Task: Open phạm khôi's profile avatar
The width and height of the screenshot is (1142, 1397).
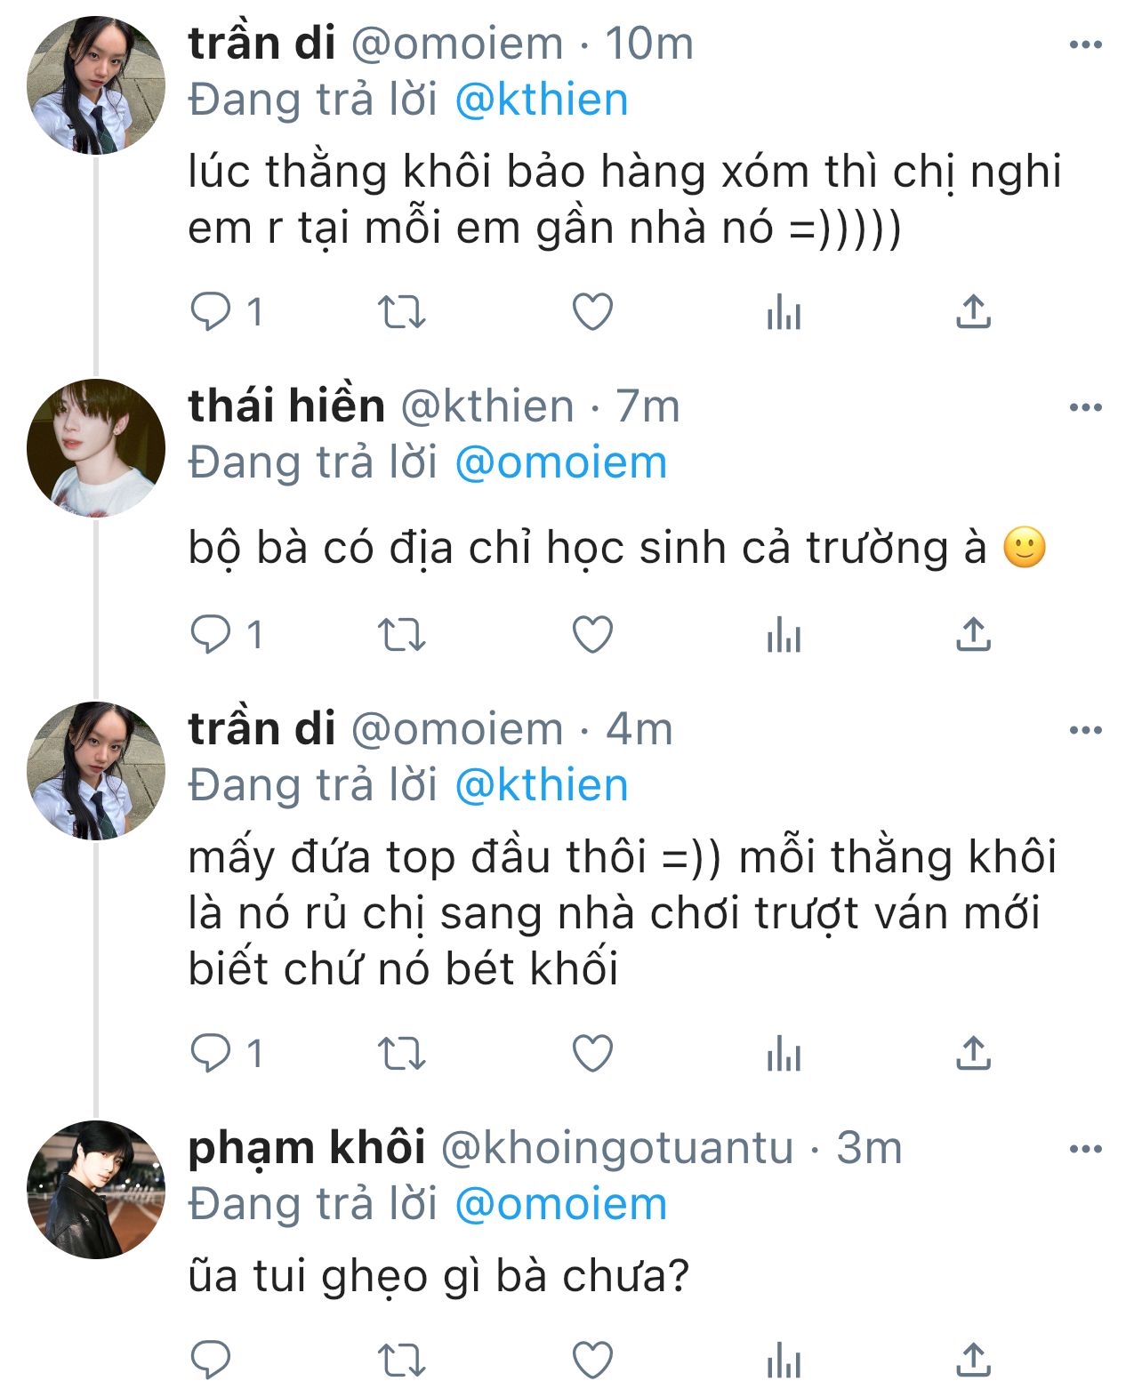Action: 96,1189
